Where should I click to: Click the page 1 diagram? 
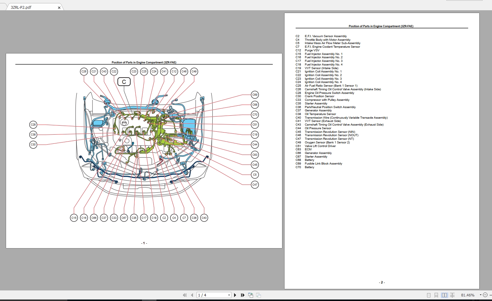point(144,145)
